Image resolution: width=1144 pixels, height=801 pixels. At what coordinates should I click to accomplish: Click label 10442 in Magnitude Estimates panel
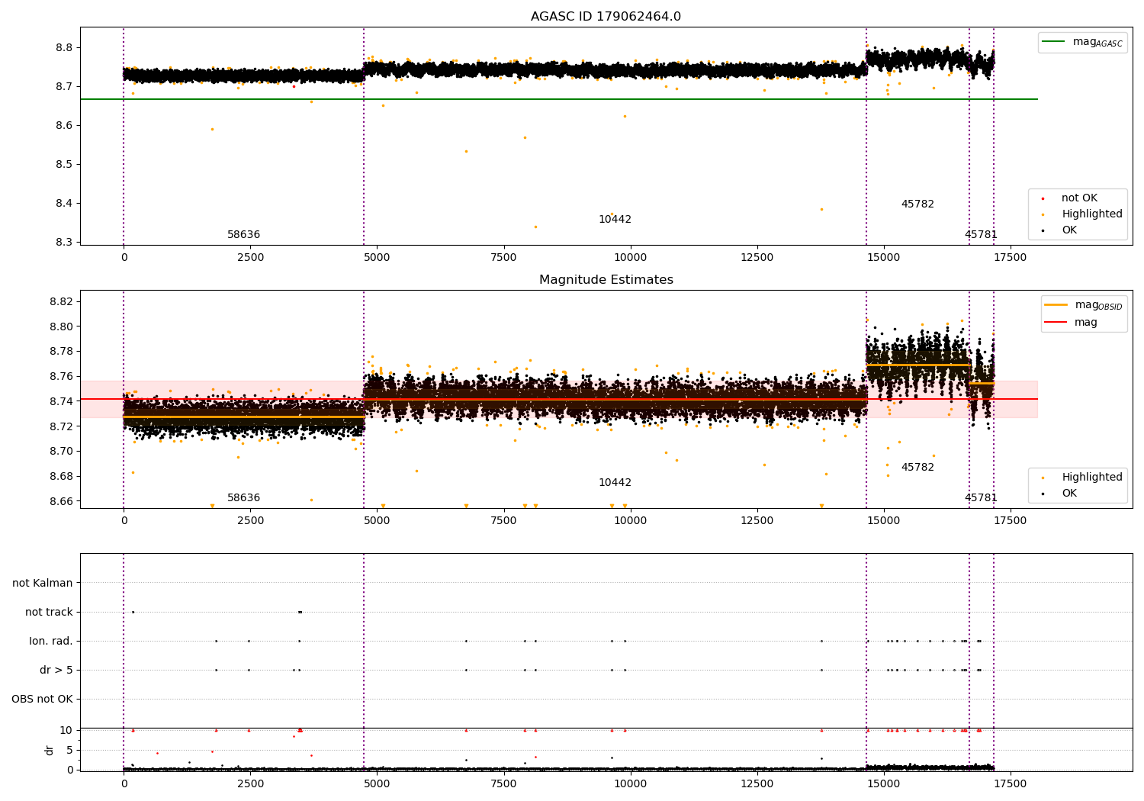615,483
